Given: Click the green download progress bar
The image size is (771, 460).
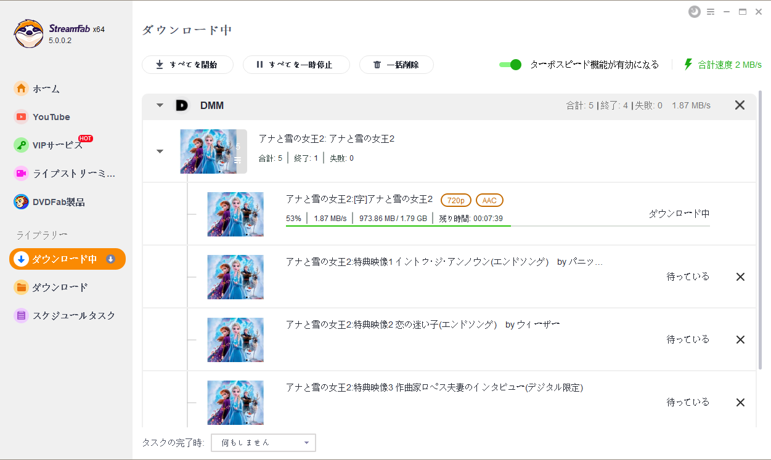Looking at the screenshot, I should coord(398,226).
